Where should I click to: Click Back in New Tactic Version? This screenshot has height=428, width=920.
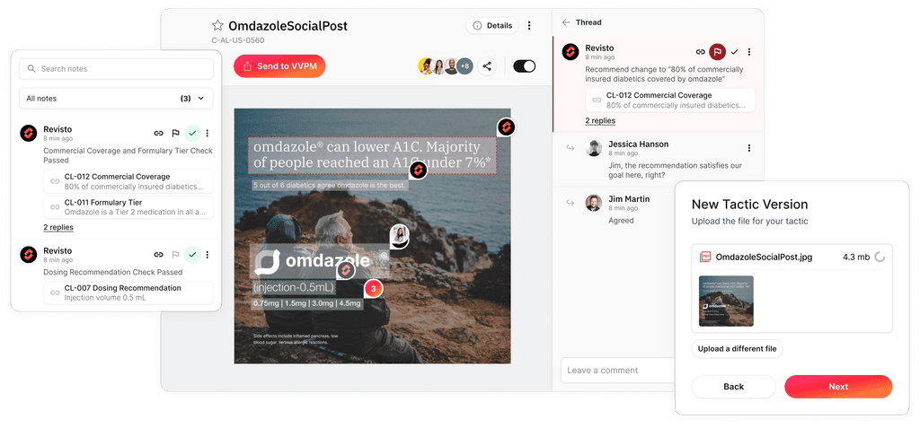coord(733,387)
